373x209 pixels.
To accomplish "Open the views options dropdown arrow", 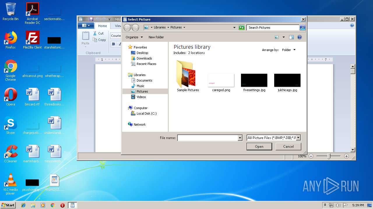I will coord(284,37).
